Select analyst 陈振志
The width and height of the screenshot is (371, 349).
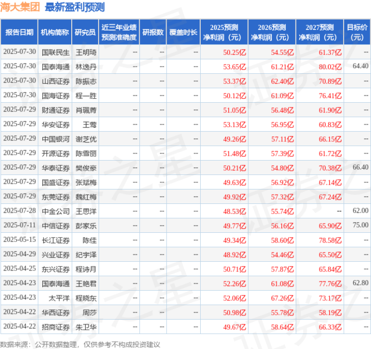click(86, 81)
